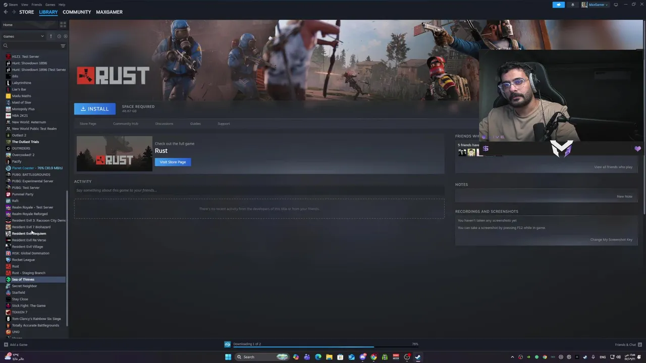Select Tom Clancy's Rainbow Six Siege

click(36, 319)
